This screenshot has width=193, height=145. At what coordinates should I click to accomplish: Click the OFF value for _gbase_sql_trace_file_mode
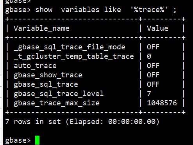coord(153,47)
